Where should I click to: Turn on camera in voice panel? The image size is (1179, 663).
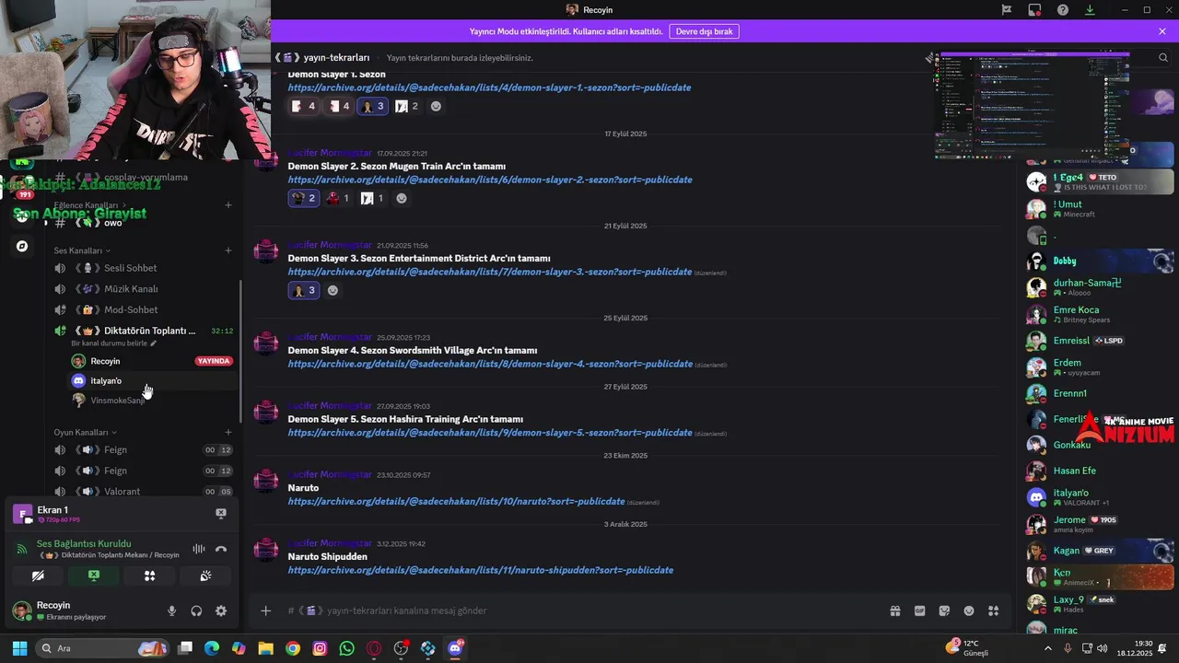(x=38, y=576)
